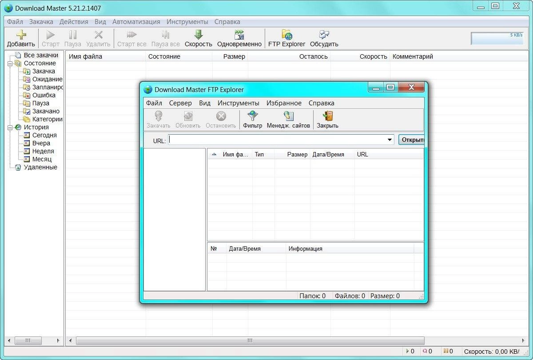
Task: Click the Добавить (add download) toolbar icon
Action: click(x=21, y=35)
